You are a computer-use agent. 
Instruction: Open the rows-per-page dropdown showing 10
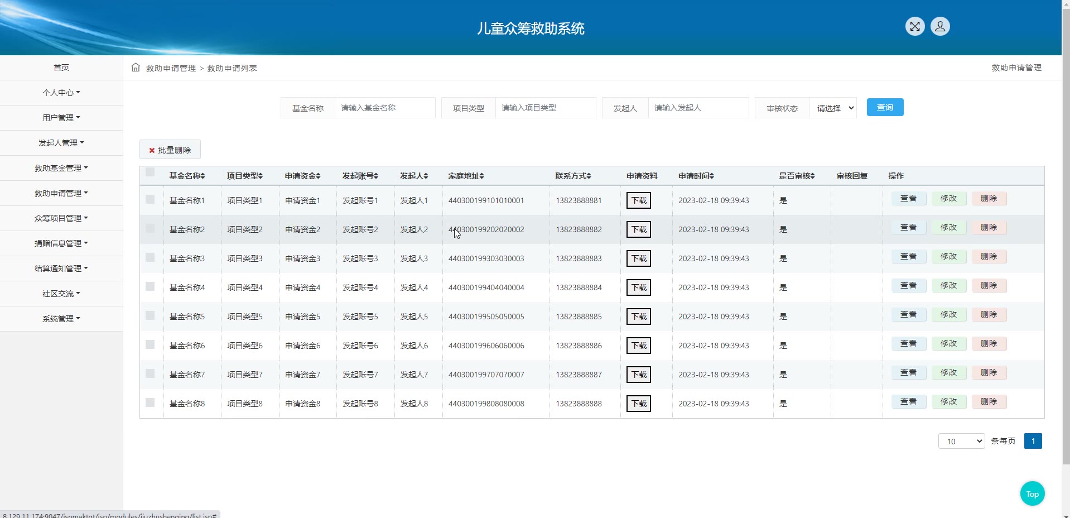(x=961, y=441)
